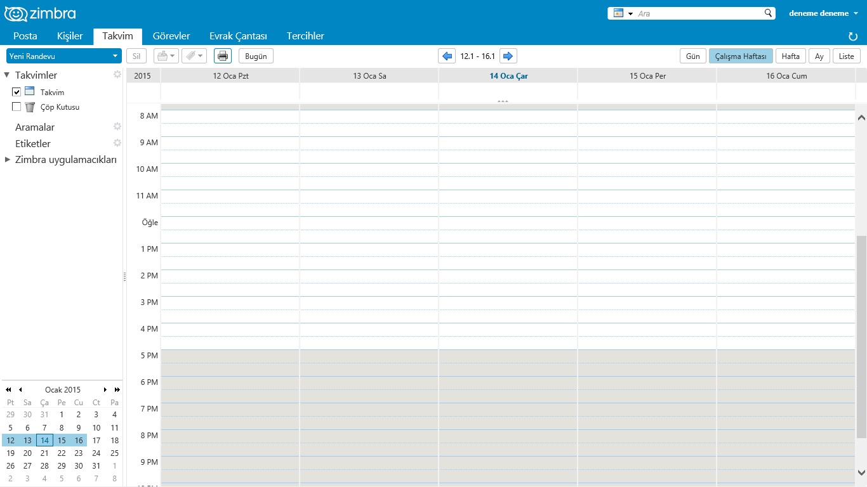Image resolution: width=867 pixels, height=487 pixels.
Task: Click the refresh arrow icon
Action: tap(852, 36)
